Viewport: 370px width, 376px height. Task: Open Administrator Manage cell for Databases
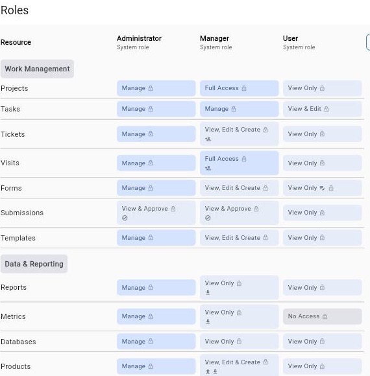[156, 341]
